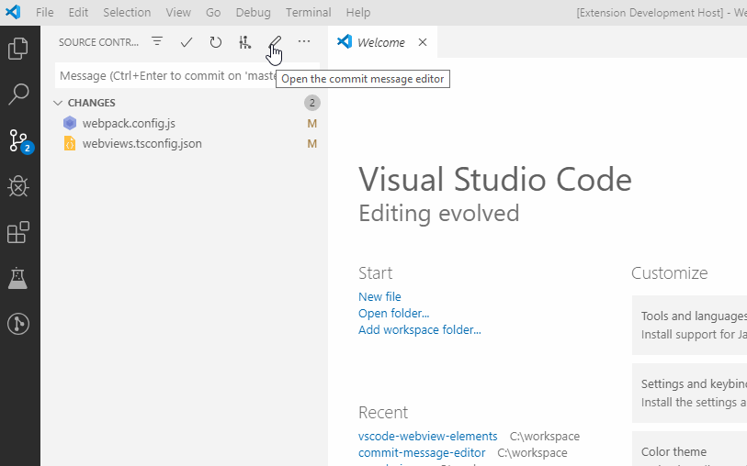This screenshot has width=747, height=466.
Task: Open recent commit-message-editor project
Action: [x=422, y=452]
